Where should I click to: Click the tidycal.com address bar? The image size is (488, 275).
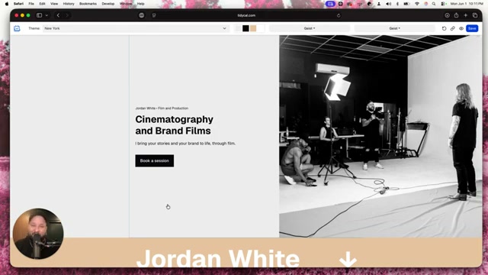pos(246,15)
